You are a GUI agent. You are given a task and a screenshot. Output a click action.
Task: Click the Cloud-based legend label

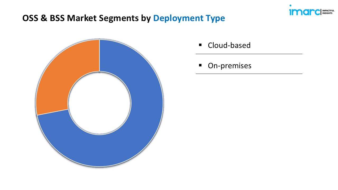tap(229, 45)
